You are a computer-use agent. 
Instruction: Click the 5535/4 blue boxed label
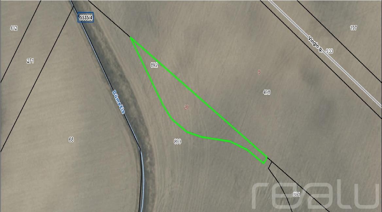coord(85,18)
